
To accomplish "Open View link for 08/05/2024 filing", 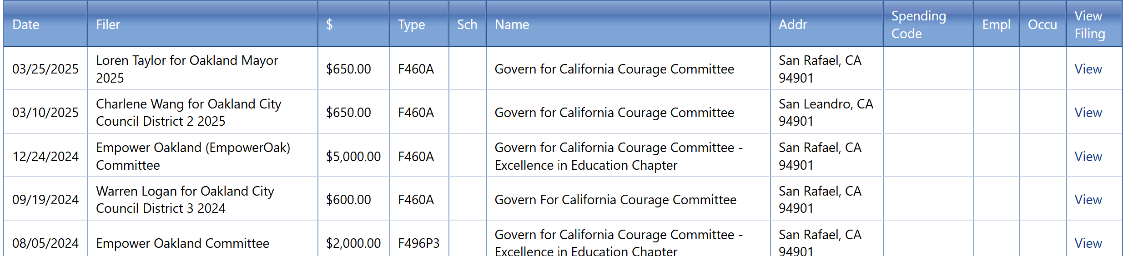I will click(1088, 243).
